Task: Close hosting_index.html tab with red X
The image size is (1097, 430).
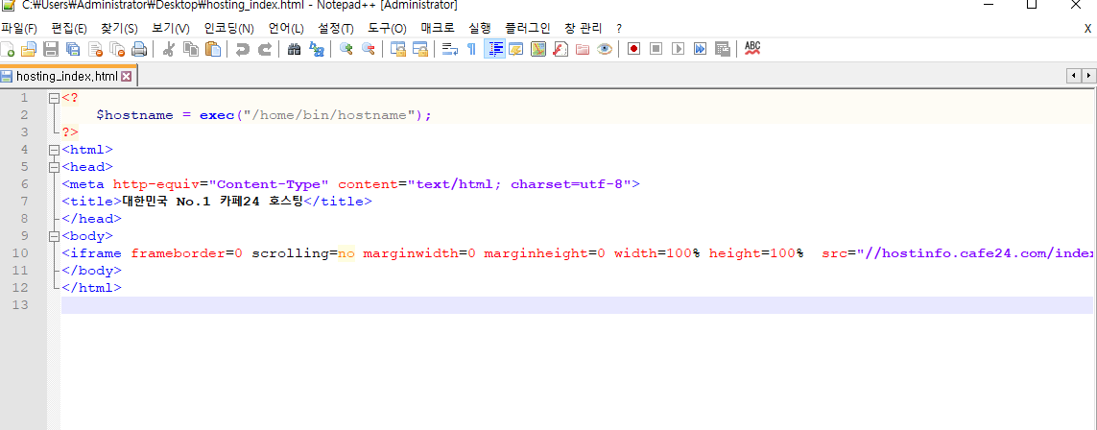Action: point(126,76)
